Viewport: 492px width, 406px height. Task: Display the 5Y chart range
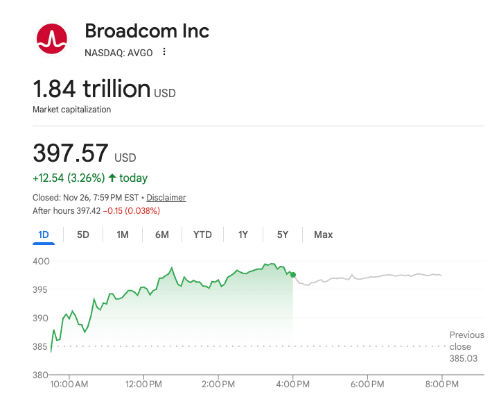coord(283,235)
